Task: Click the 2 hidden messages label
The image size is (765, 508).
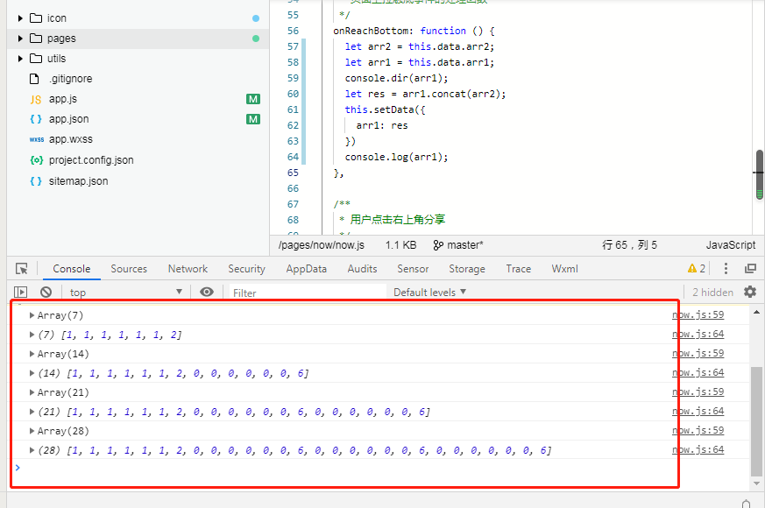Action: 712,292
